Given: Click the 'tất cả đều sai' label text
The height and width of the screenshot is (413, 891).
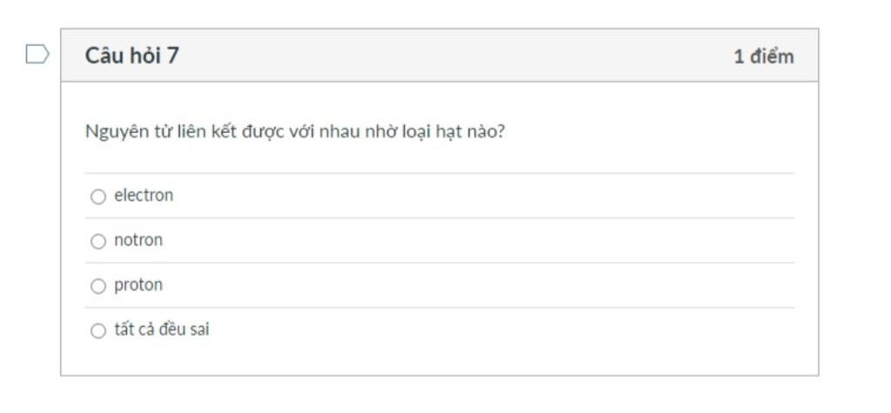Looking at the screenshot, I should 161,330.
